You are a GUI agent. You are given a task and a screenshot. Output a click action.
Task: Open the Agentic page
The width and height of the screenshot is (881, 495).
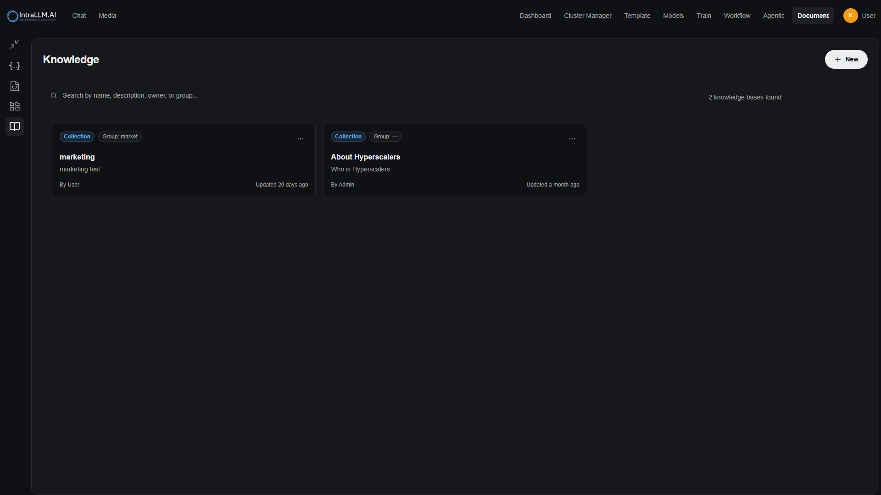tap(774, 16)
